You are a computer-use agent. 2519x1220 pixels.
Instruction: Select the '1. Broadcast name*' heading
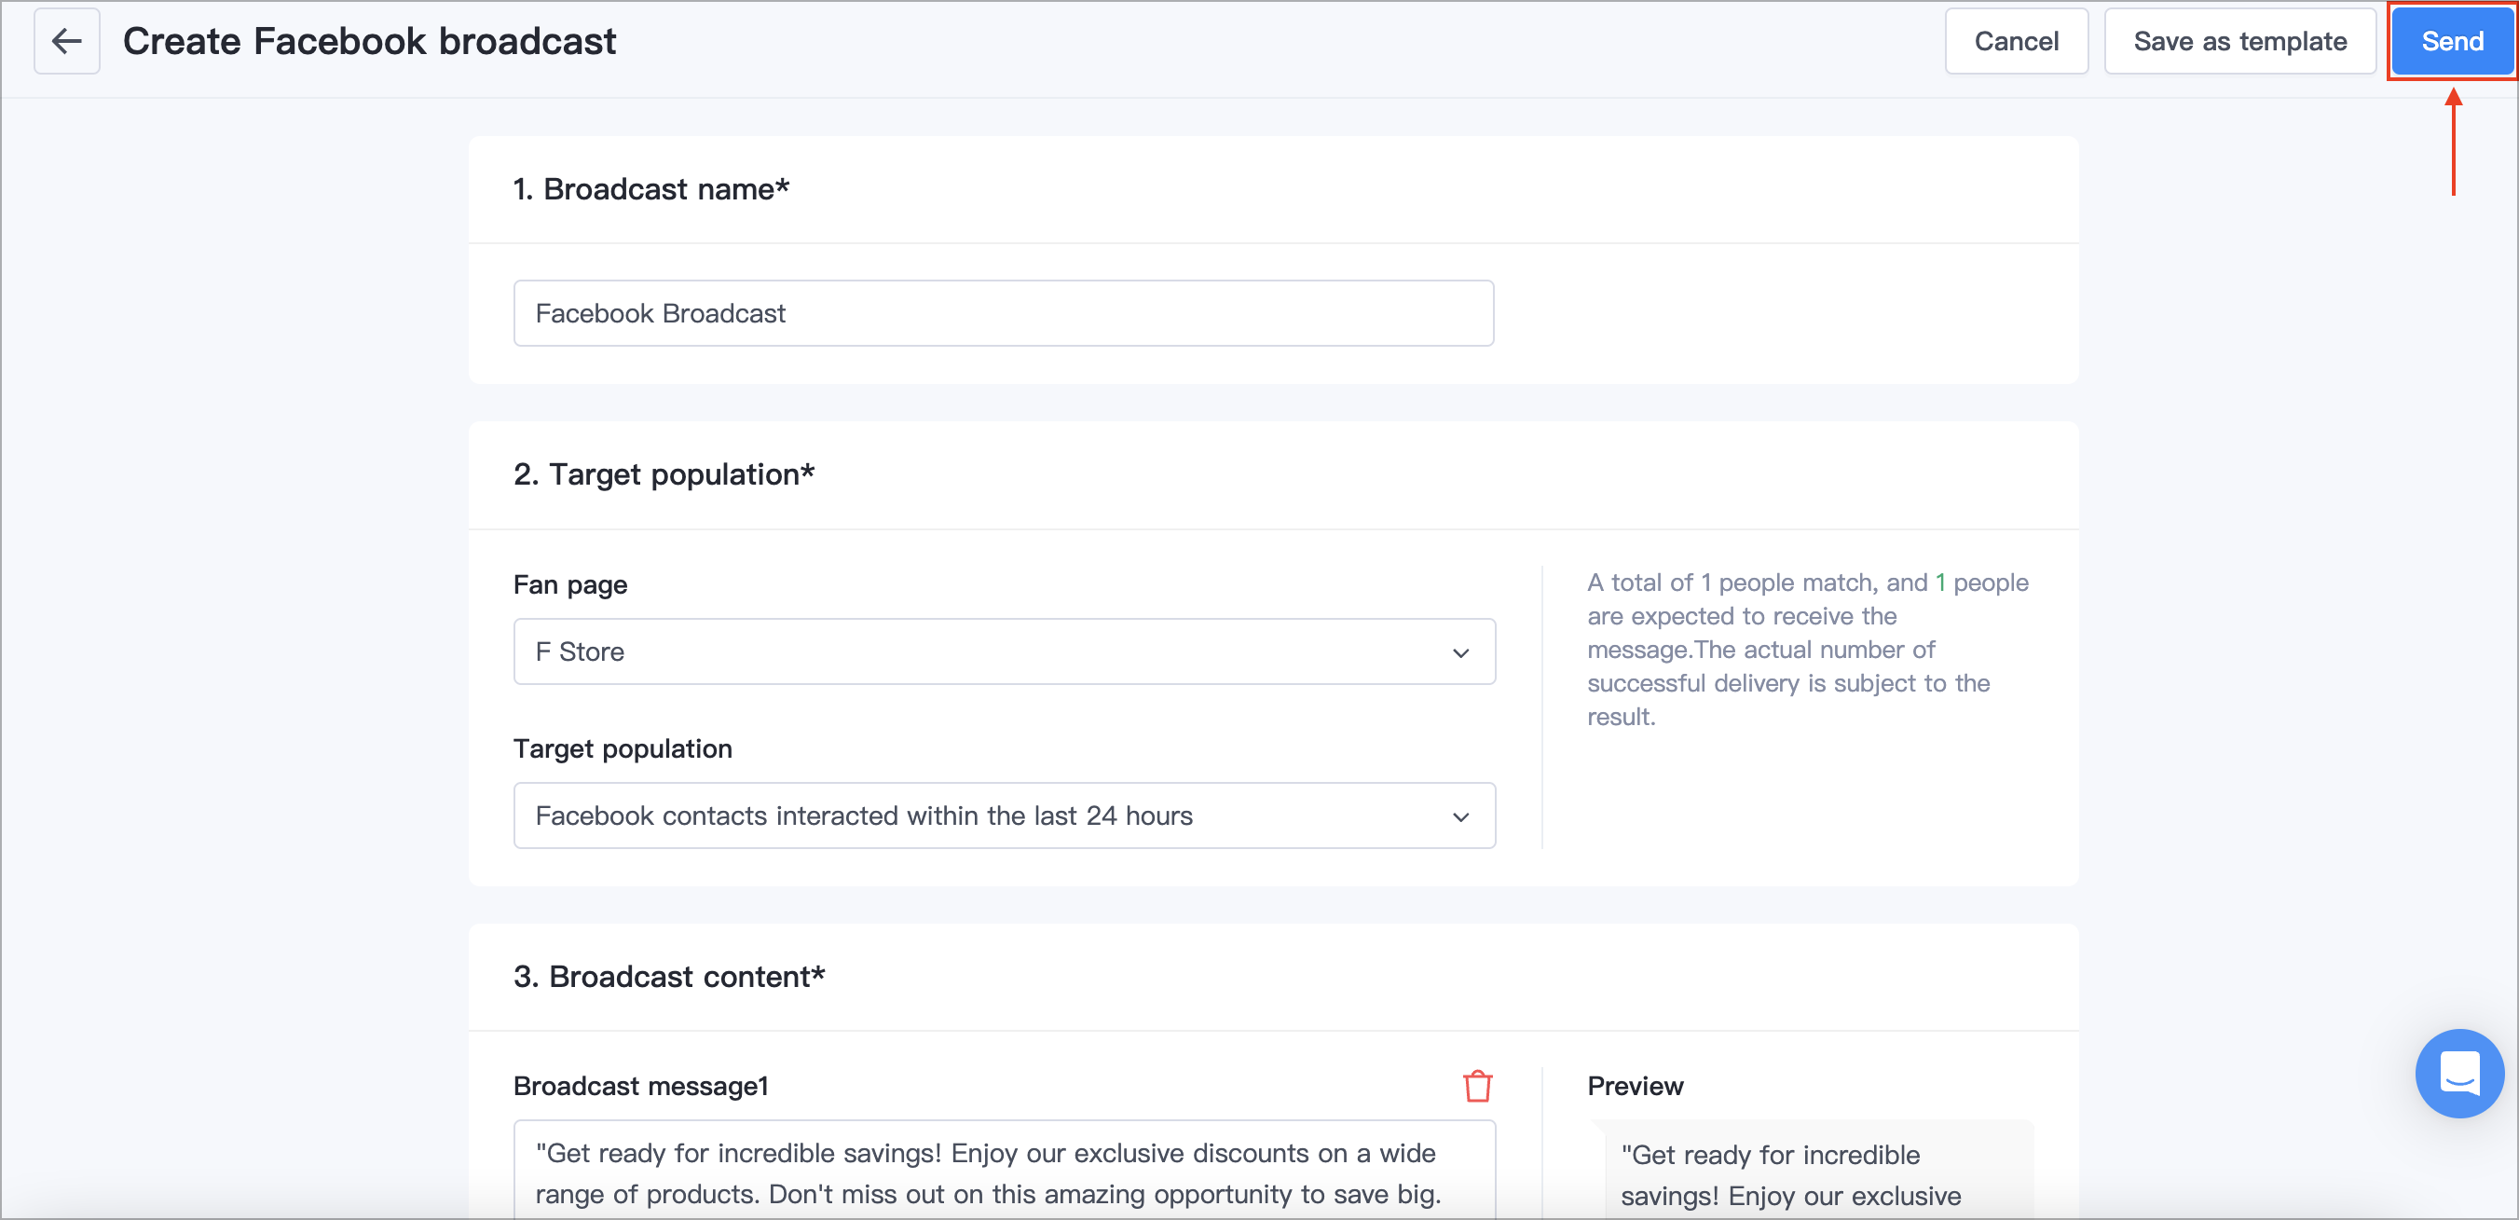tap(651, 189)
